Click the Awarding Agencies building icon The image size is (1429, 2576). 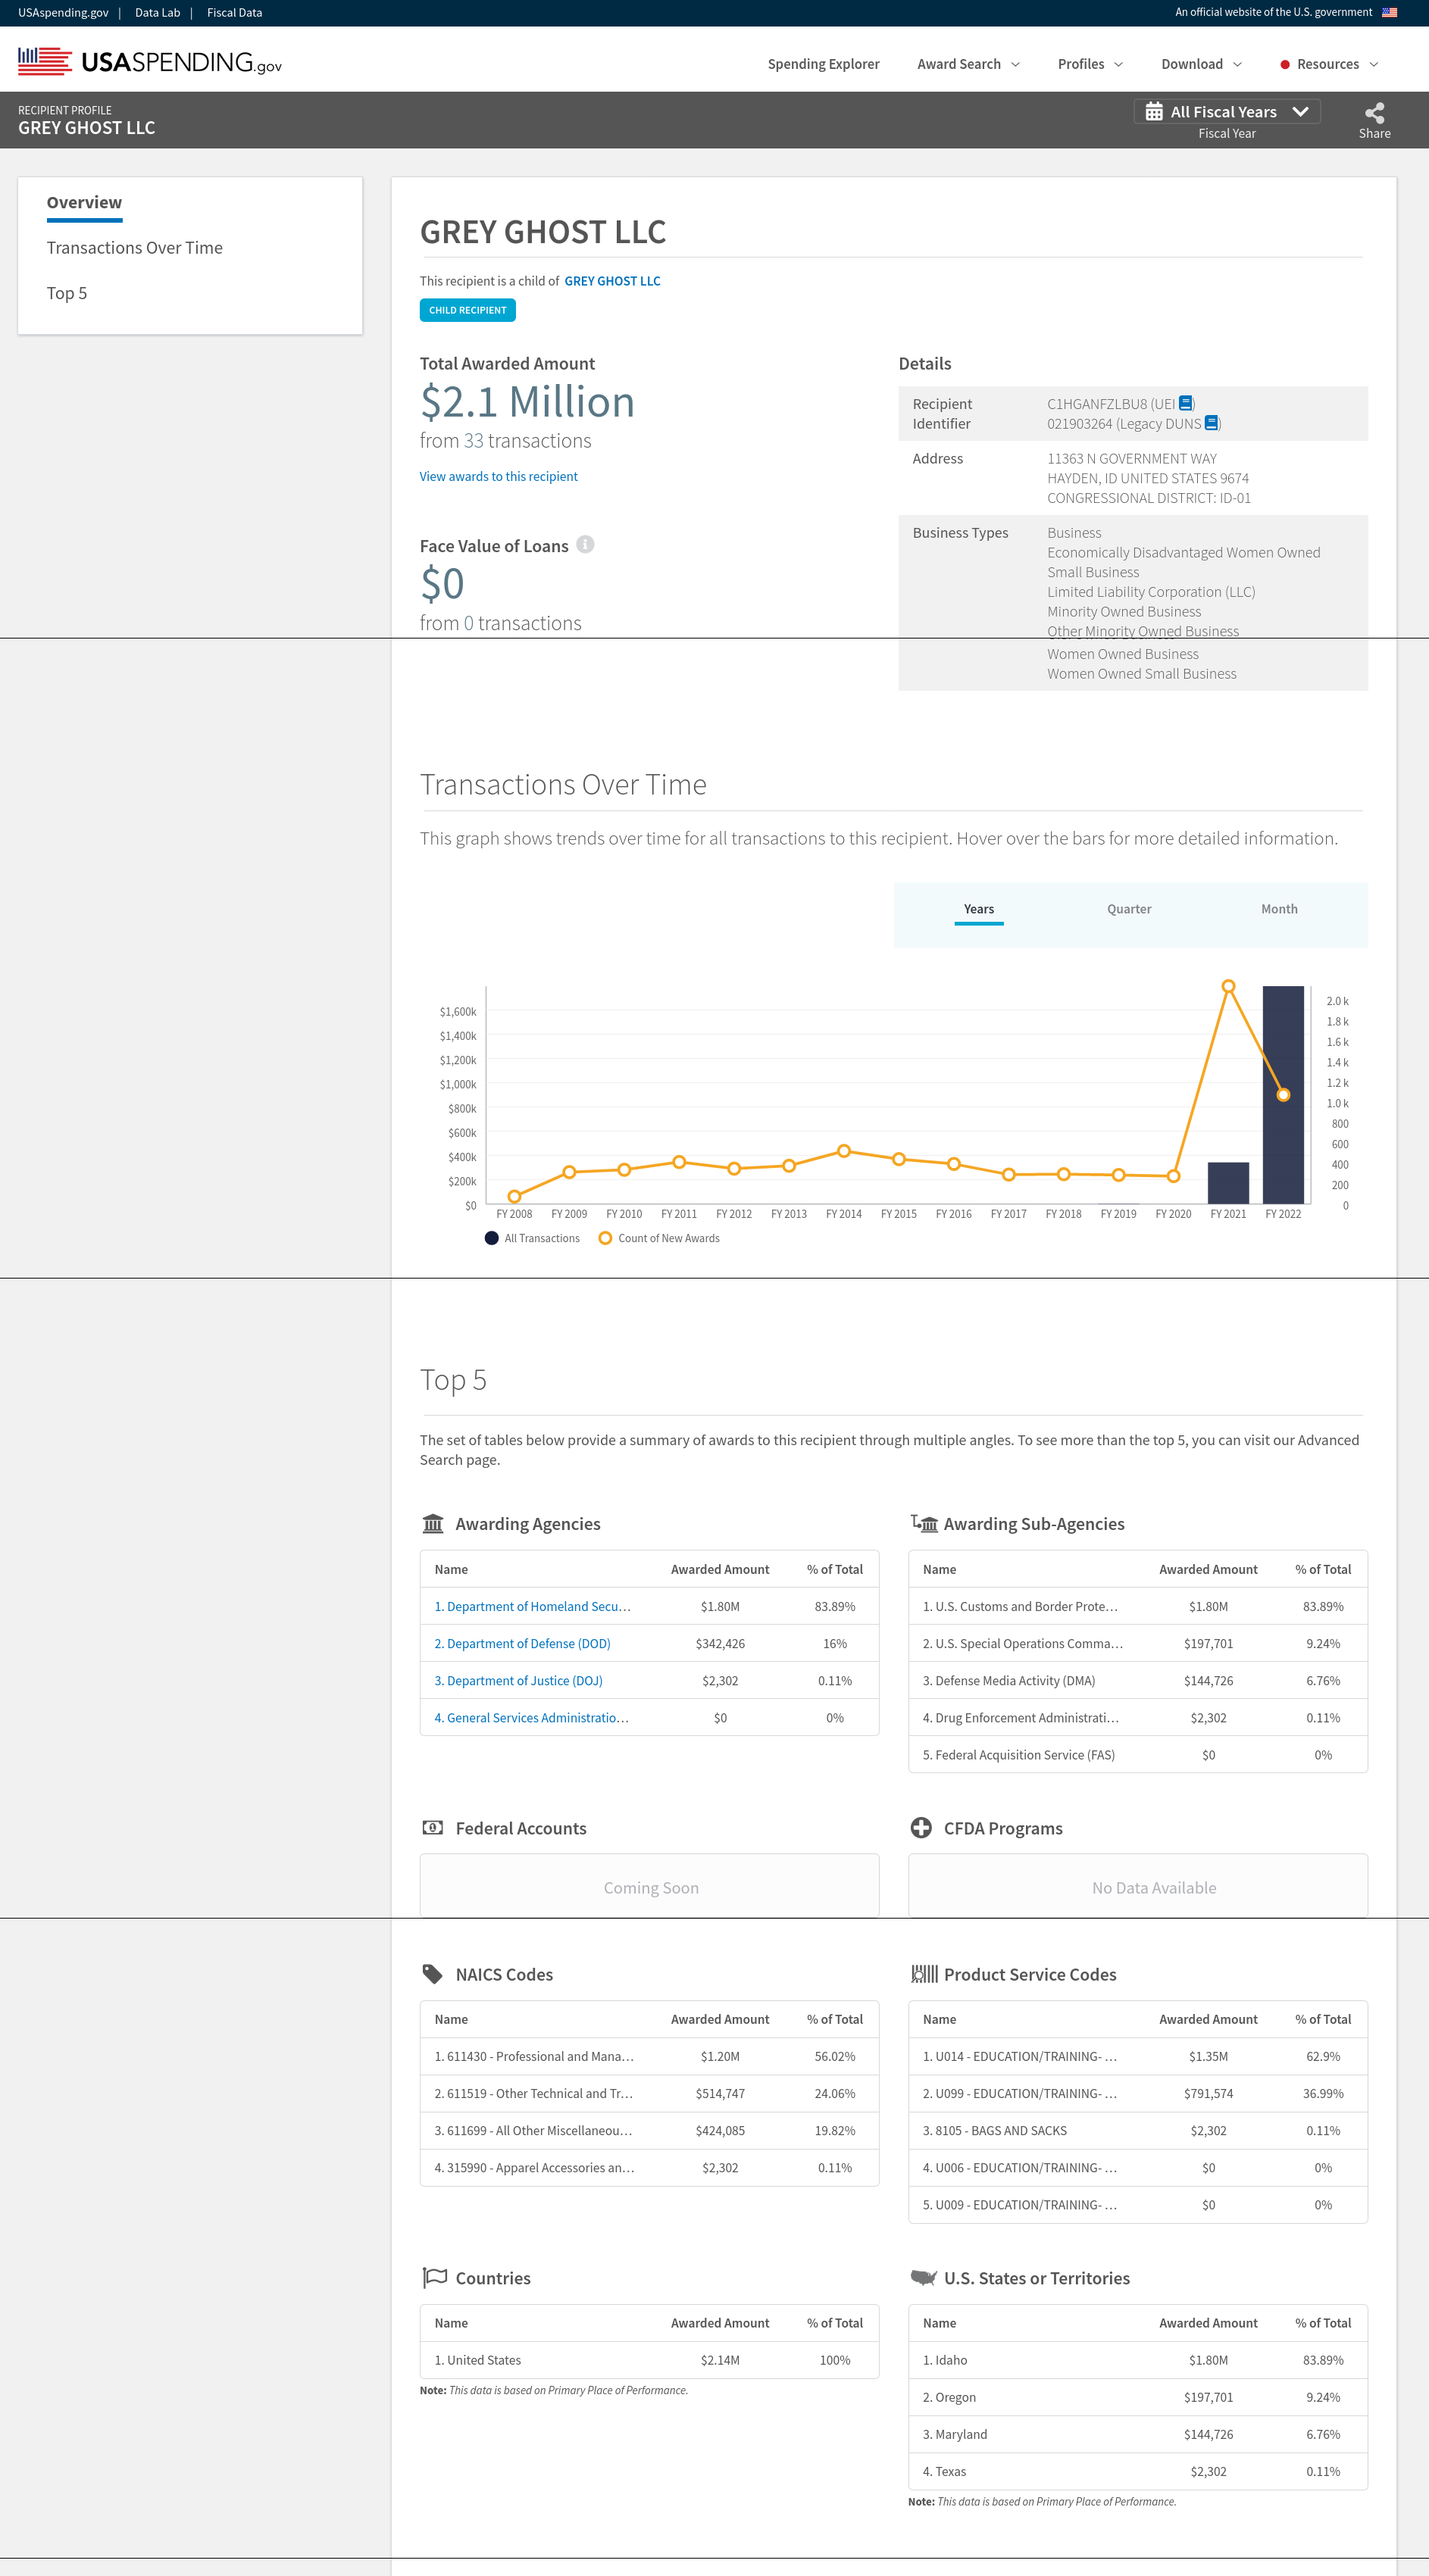pyautogui.click(x=433, y=1523)
